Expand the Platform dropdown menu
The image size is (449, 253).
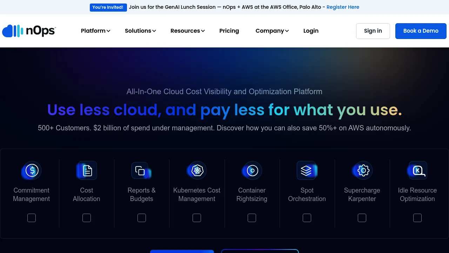point(95,31)
